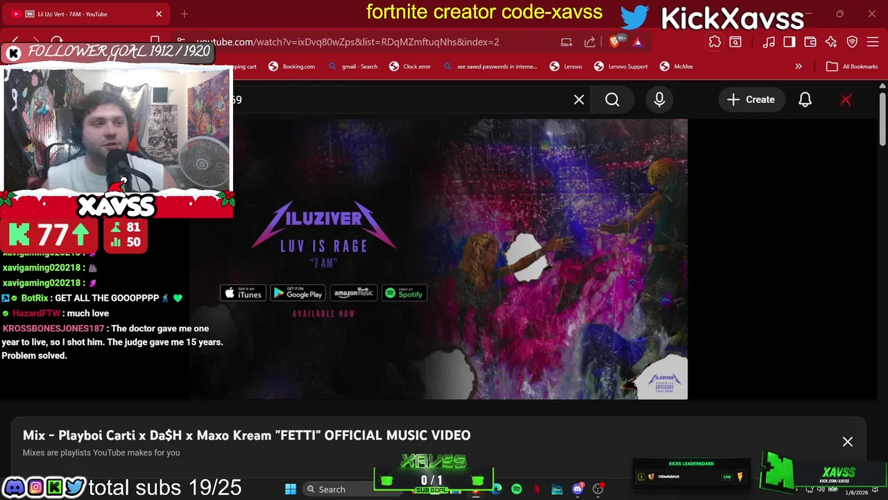This screenshot has width=888, height=500.
Task: Click the Mix - Playboi Carti FETTI title
Action: coord(246,435)
